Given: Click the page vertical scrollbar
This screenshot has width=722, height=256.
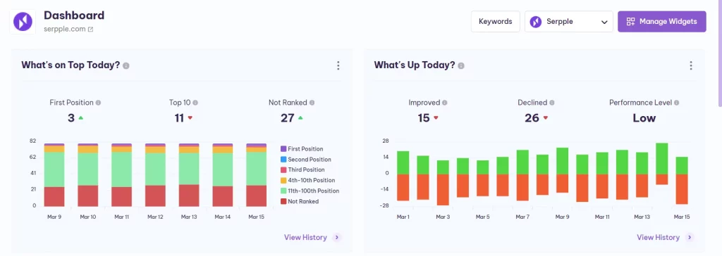Looking at the screenshot, I should click(720, 53).
